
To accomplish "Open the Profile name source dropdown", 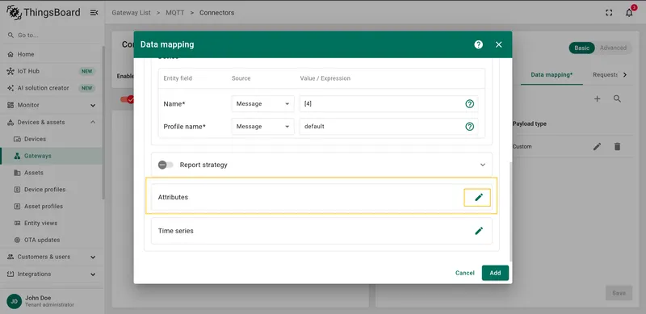I will (263, 127).
